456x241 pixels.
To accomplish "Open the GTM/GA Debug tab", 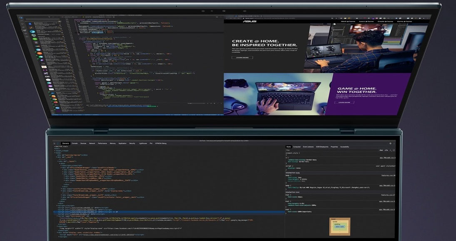I will (161, 143).
